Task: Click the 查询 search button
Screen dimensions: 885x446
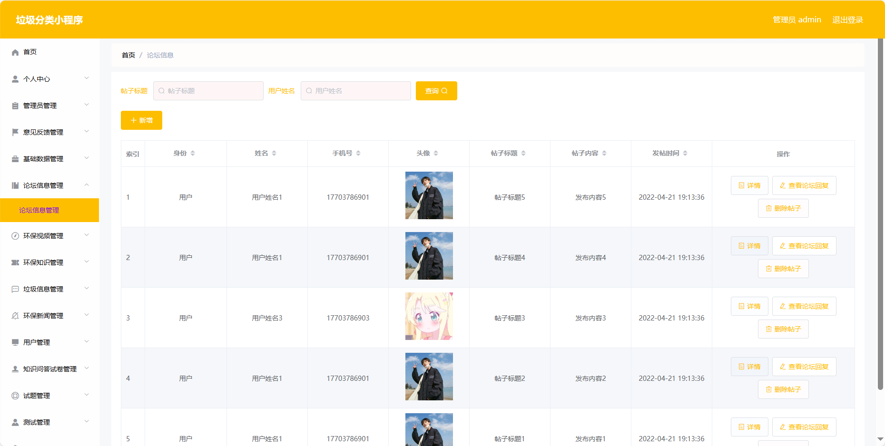Action: coord(436,91)
